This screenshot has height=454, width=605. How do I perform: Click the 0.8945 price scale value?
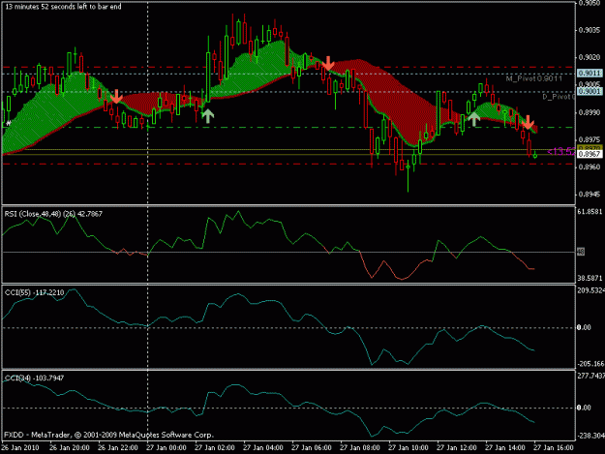pos(590,195)
